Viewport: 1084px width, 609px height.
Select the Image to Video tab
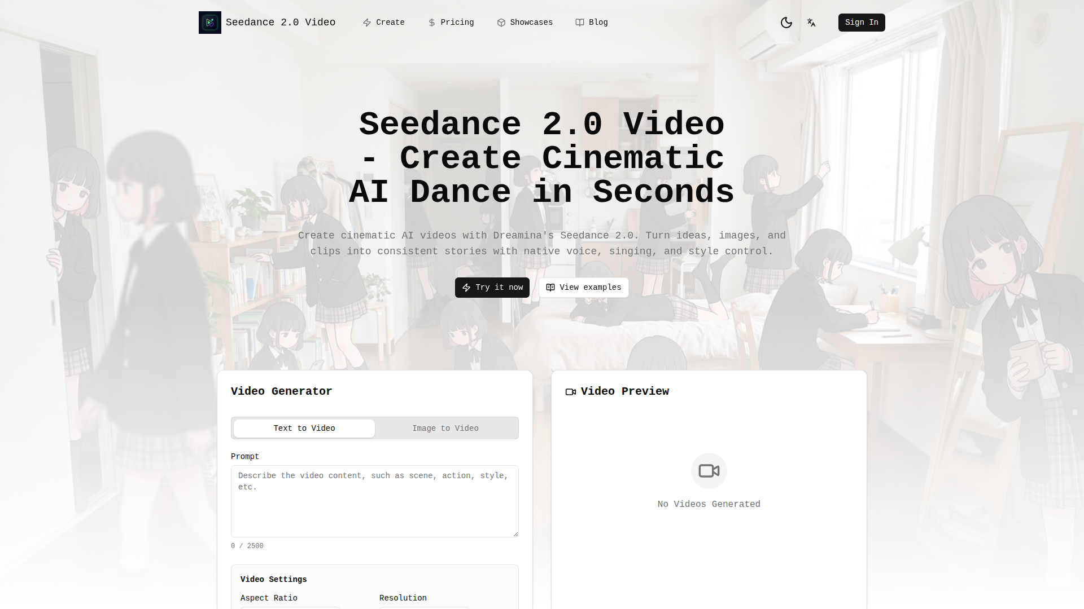pos(445,429)
